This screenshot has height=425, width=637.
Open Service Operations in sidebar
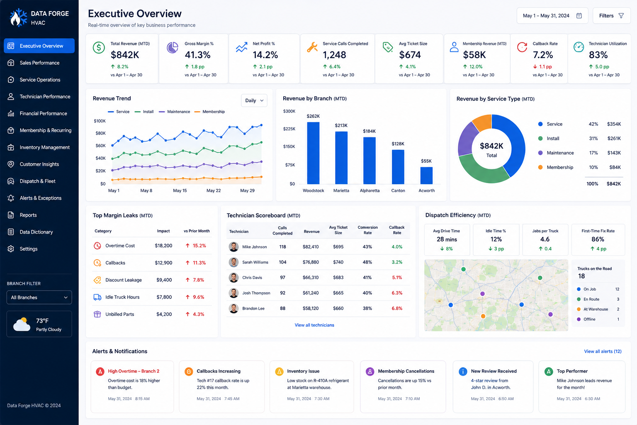[x=39, y=80]
